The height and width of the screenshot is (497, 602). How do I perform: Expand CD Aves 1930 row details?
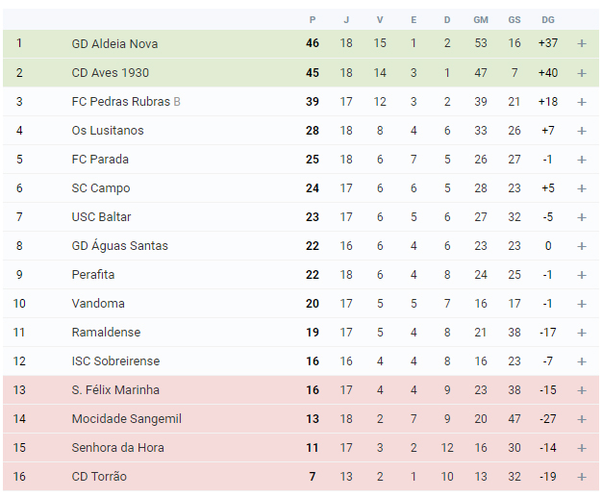[x=581, y=73]
